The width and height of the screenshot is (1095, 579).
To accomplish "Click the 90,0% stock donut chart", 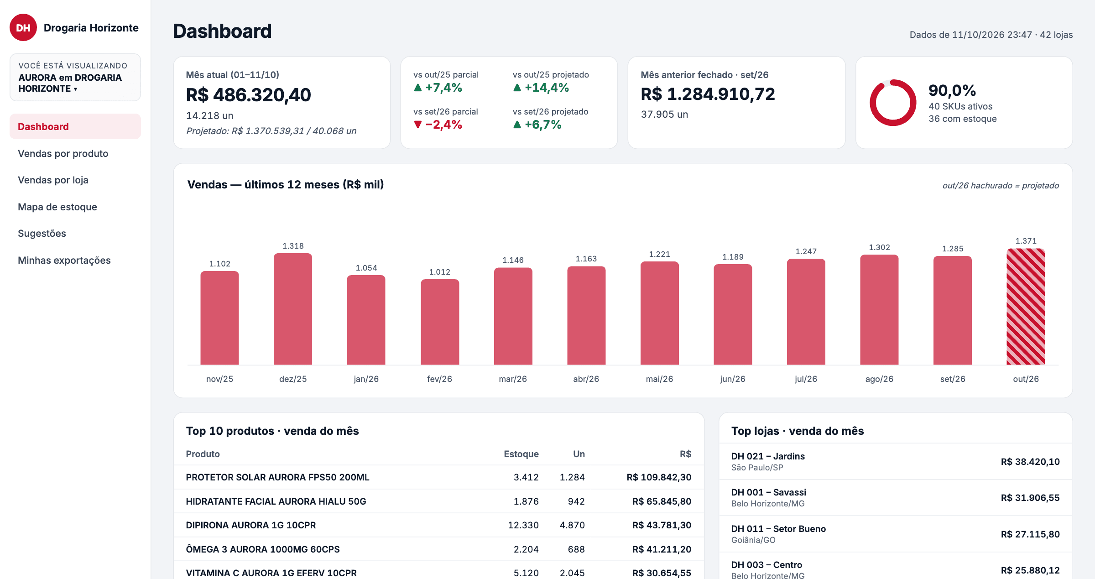I will click(x=893, y=103).
